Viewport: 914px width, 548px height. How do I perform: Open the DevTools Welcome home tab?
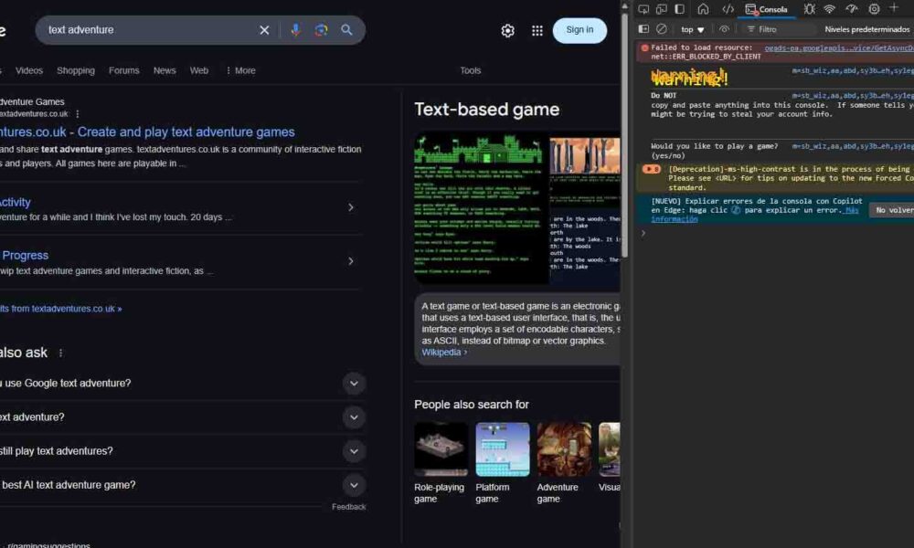pyautogui.click(x=703, y=9)
